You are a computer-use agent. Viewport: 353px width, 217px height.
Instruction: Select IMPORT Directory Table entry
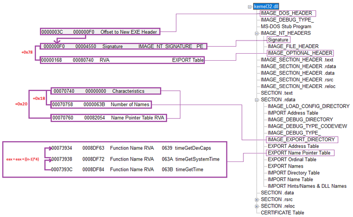[x=294, y=173]
